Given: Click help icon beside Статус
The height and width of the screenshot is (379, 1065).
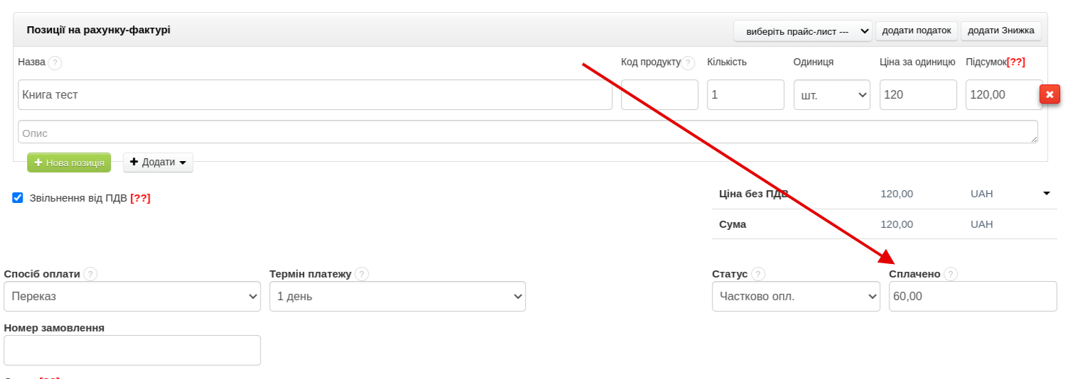Looking at the screenshot, I should pos(758,274).
